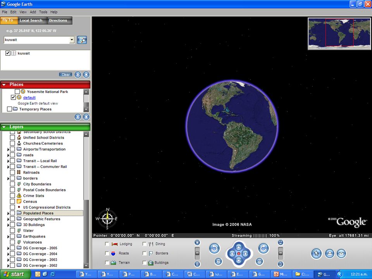This screenshot has width=372, height=279.
Task: Enable the Terrain checkbox
Action: [x=107, y=263]
